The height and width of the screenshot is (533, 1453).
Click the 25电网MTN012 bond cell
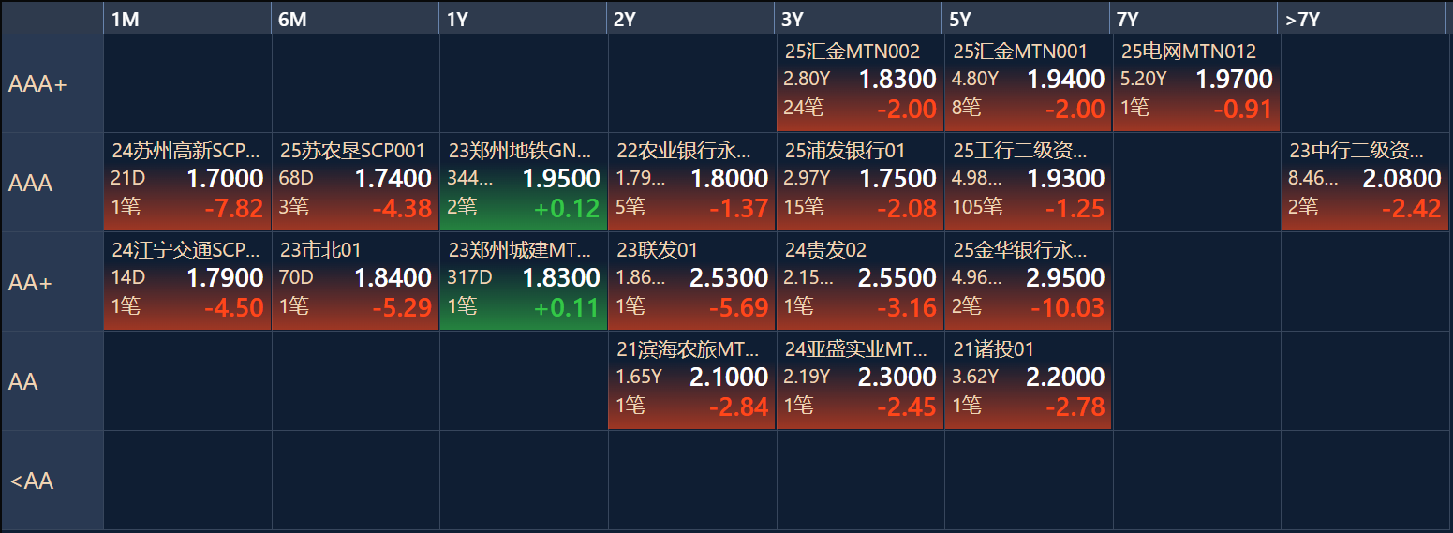1195,82
